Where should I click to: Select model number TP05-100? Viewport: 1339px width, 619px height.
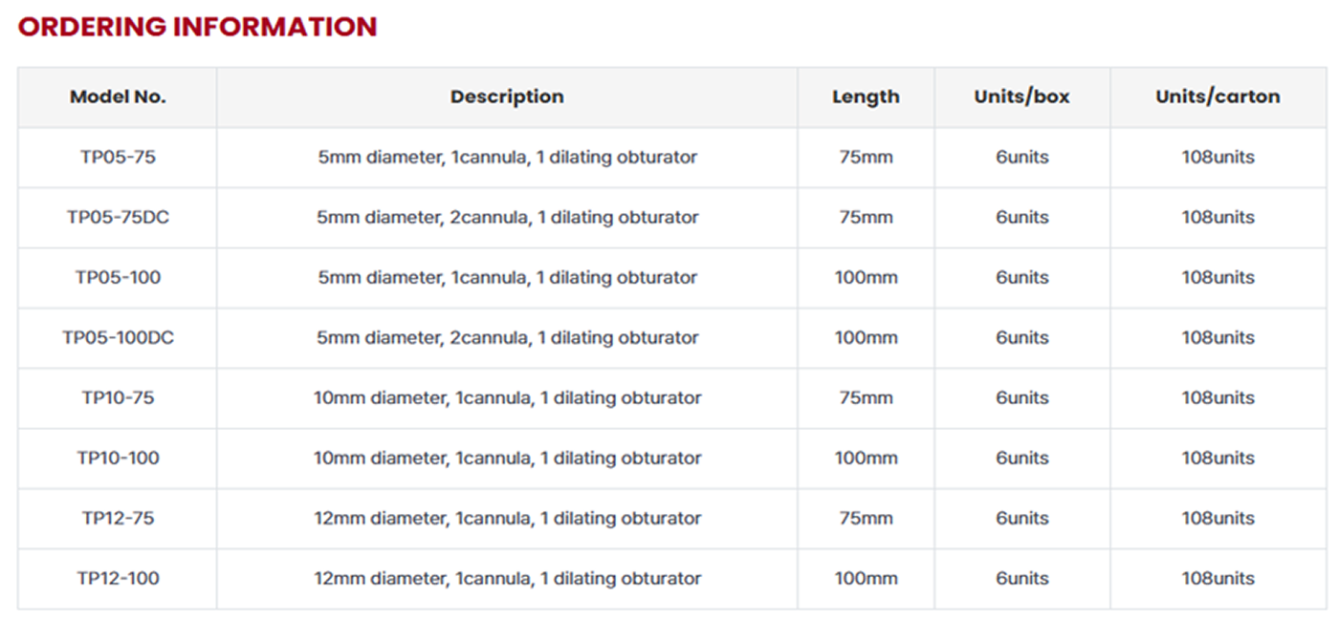tap(118, 277)
